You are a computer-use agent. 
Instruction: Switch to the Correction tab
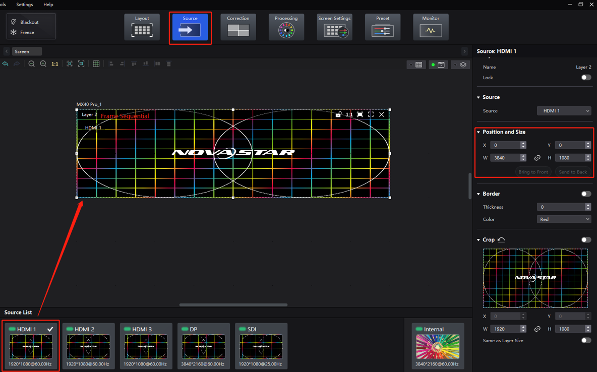[x=238, y=27]
